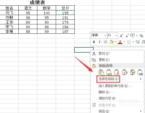Click the scissors cut icon

[x=94, y=53]
